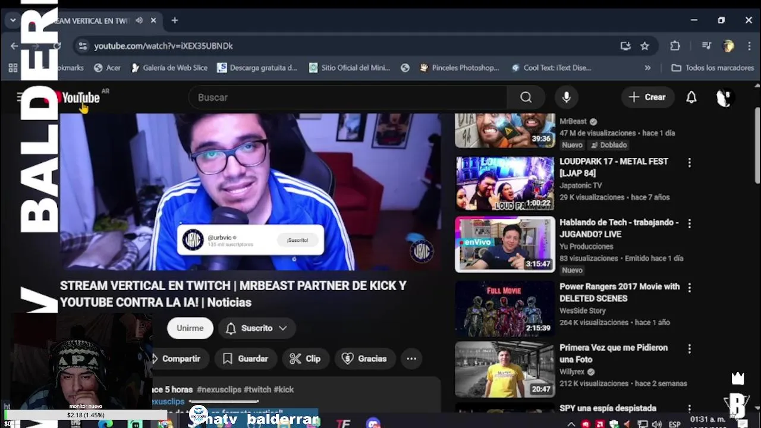761x428 pixels.
Task: Create a Clip with Clip button
Action: point(306,358)
